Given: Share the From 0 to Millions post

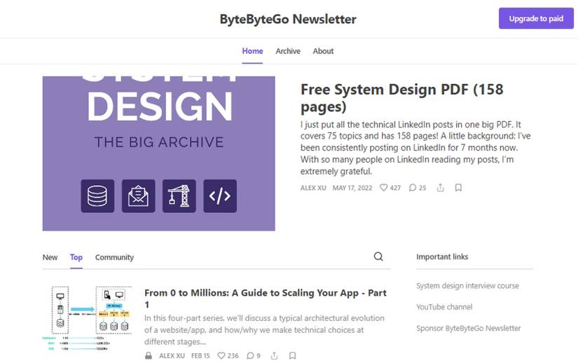Looking at the screenshot, I should 274,355.
